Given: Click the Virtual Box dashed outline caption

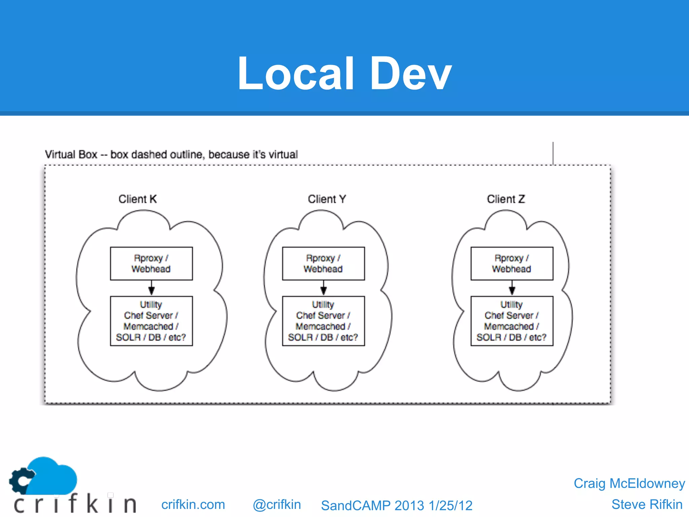Looking at the screenshot, I should 171,154.
